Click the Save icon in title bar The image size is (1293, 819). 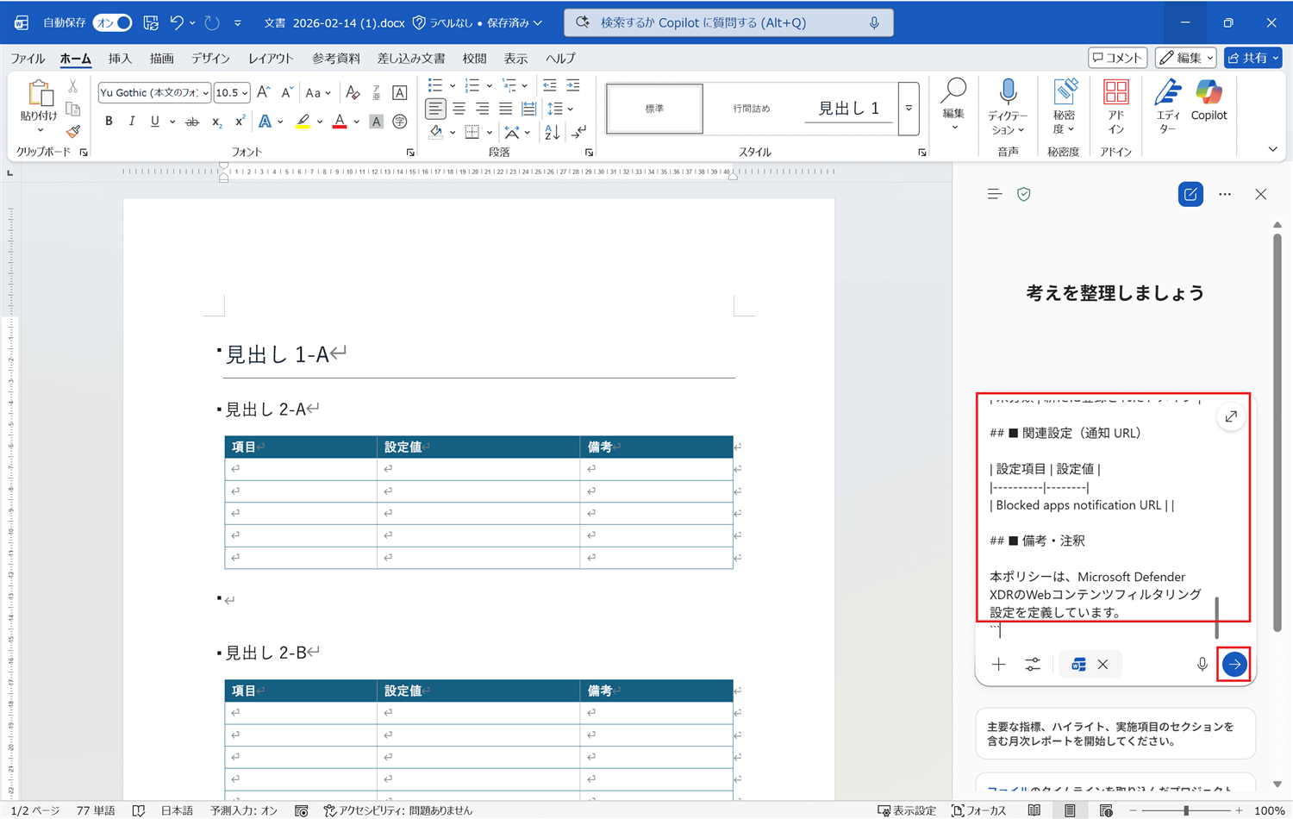151,22
